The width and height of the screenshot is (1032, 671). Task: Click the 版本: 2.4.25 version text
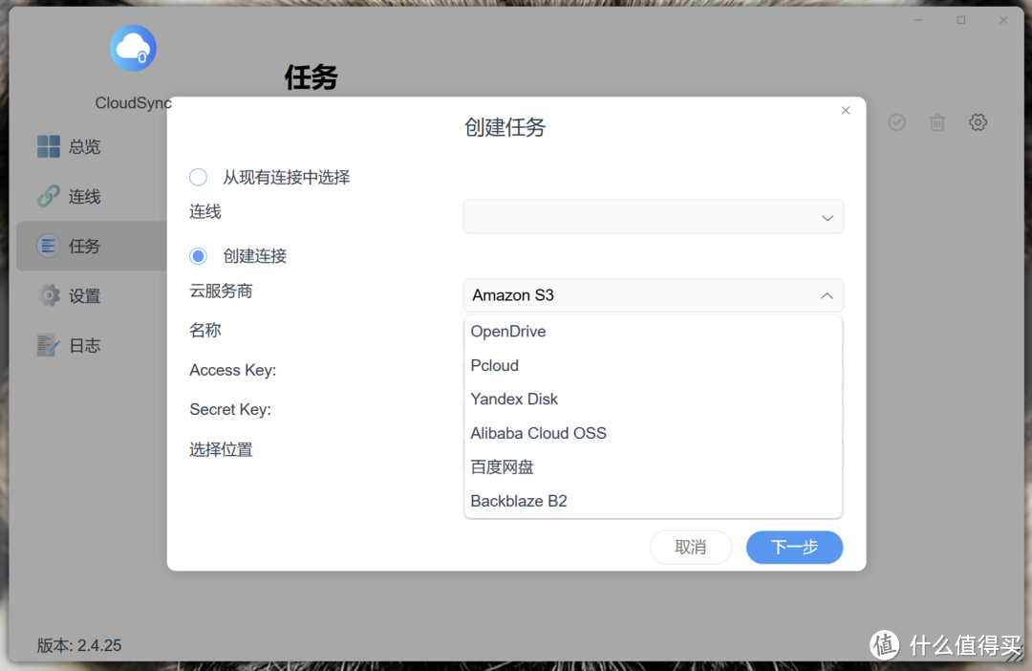click(x=79, y=645)
